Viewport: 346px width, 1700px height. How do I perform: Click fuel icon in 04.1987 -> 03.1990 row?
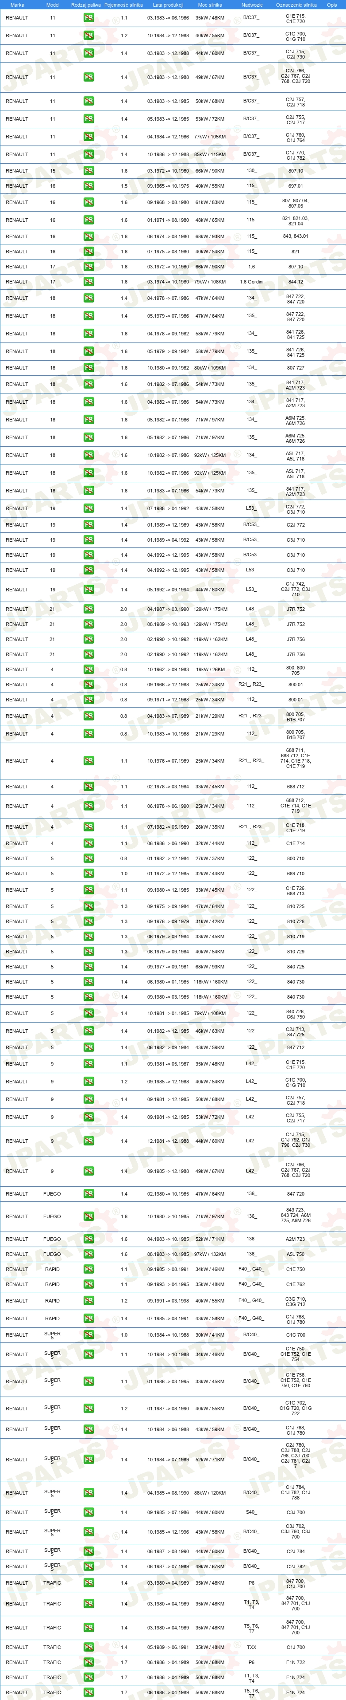(88, 609)
